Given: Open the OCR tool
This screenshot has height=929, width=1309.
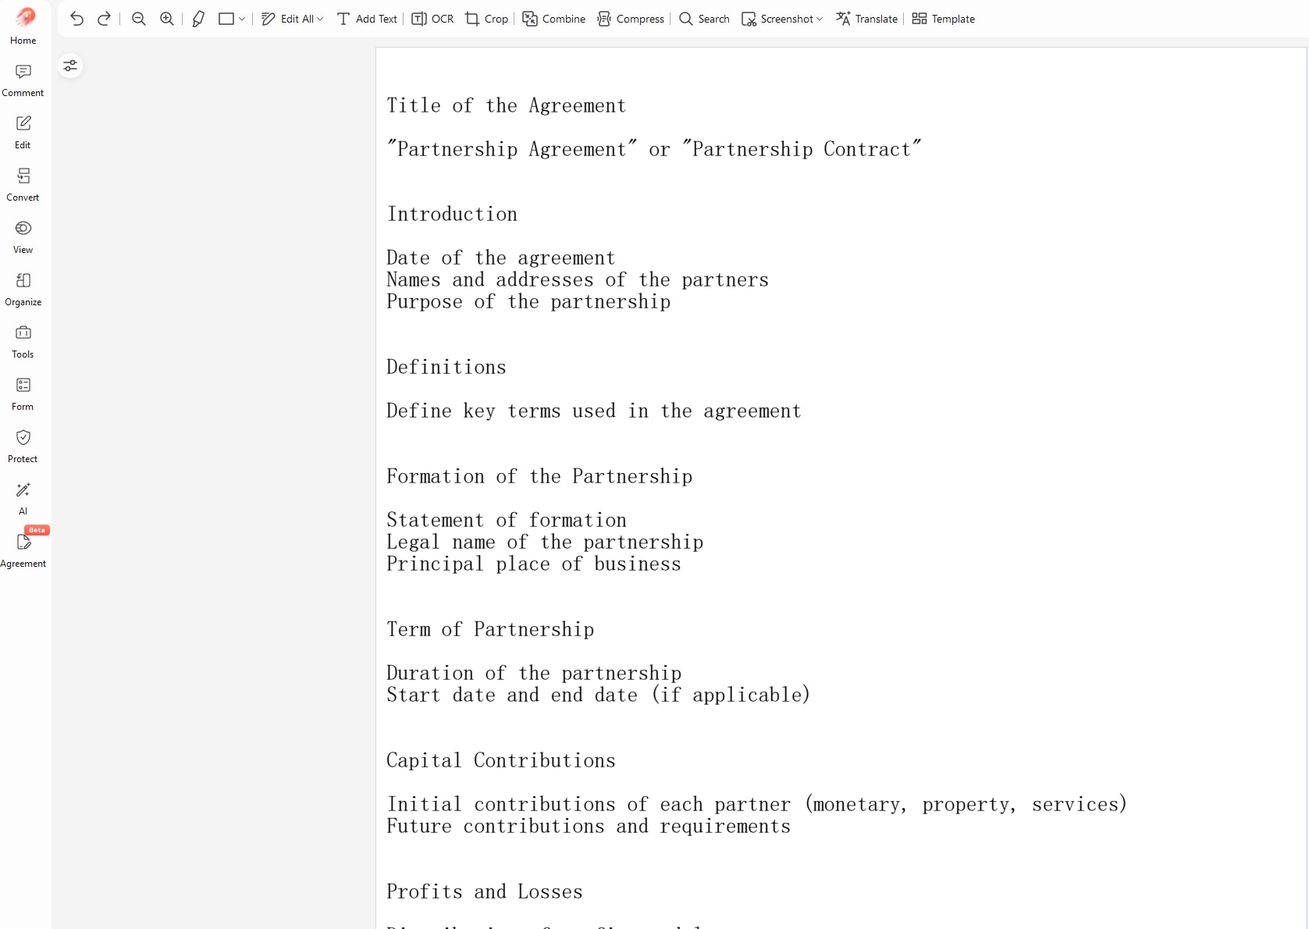Looking at the screenshot, I should (x=432, y=19).
